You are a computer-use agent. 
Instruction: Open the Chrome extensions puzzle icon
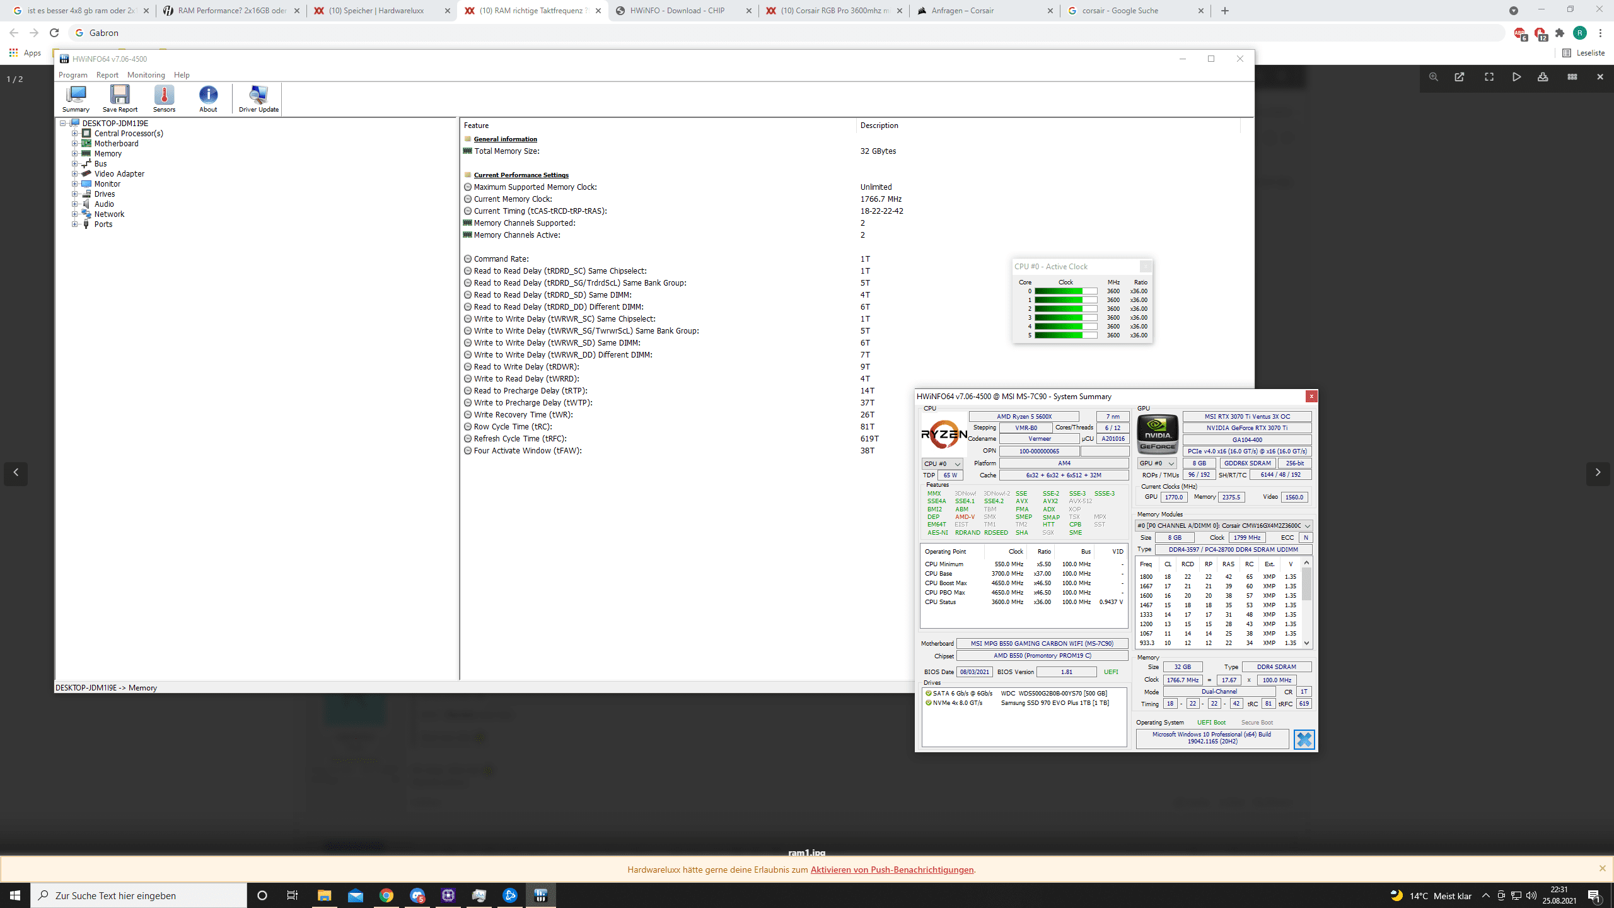tap(1560, 33)
